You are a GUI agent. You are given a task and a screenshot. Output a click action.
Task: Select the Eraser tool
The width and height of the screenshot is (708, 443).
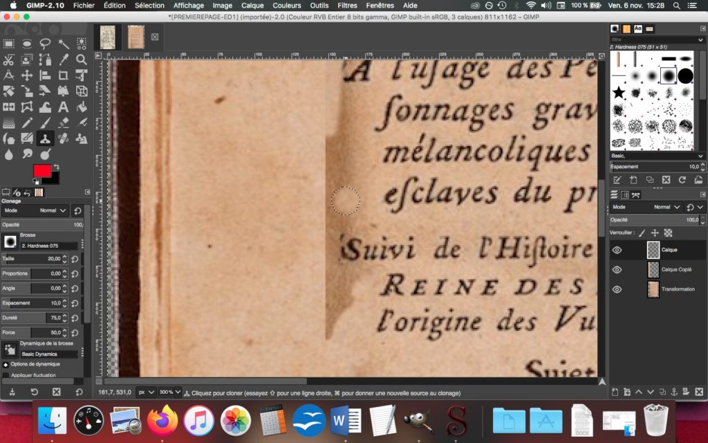tap(63, 123)
